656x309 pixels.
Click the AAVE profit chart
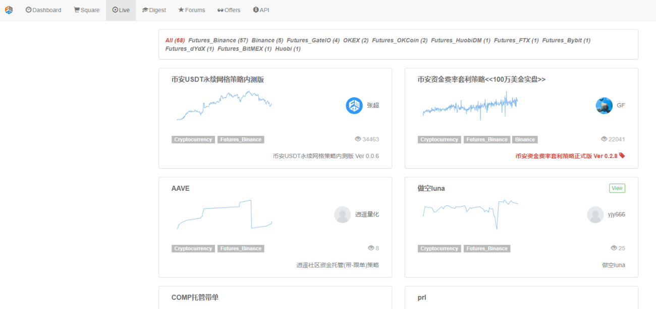click(x=224, y=214)
